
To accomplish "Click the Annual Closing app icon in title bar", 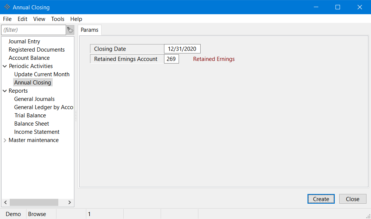I will (x=7, y=7).
